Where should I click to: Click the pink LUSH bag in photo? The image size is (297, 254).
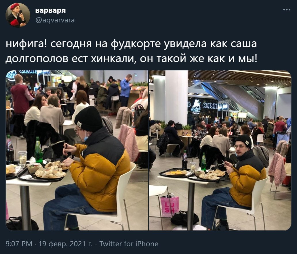[x=170, y=205]
